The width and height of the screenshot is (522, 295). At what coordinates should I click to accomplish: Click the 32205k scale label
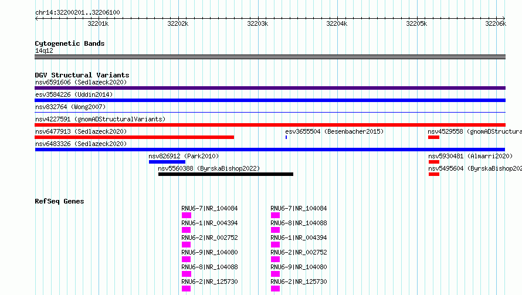(x=416, y=23)
